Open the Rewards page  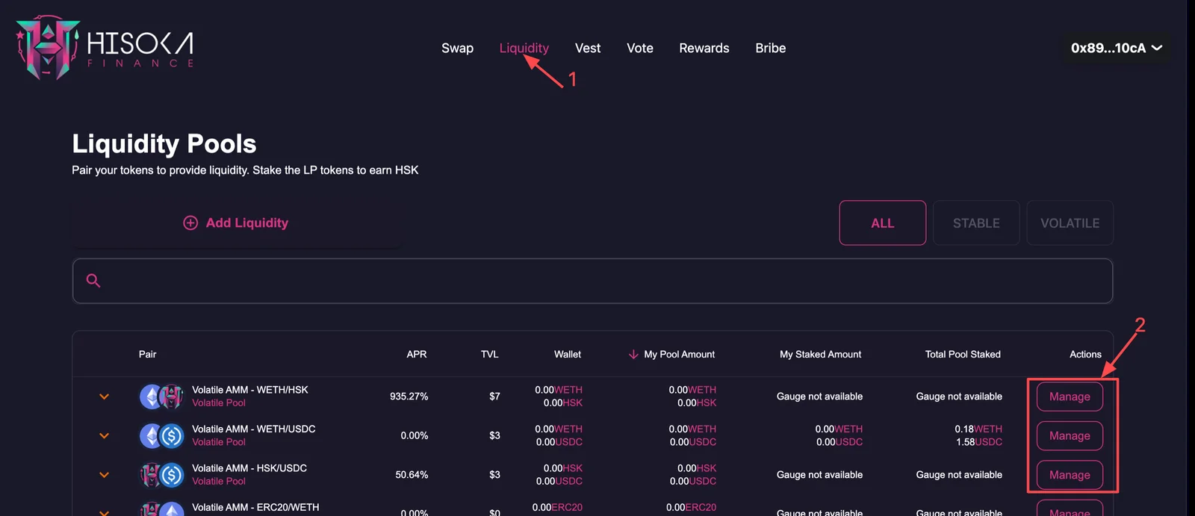click(x=704, y=48)
